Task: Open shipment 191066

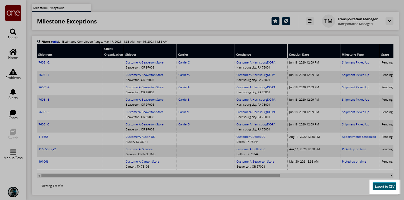Action: 44,162
